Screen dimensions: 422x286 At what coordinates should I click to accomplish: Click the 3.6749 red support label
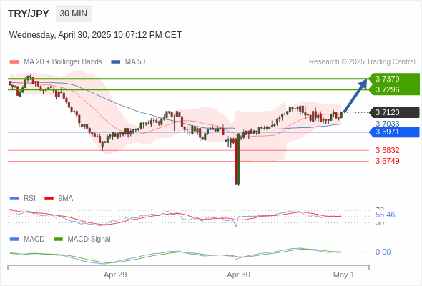388,161
